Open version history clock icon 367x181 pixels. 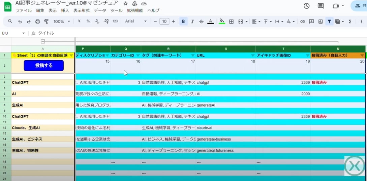[307, 6]
